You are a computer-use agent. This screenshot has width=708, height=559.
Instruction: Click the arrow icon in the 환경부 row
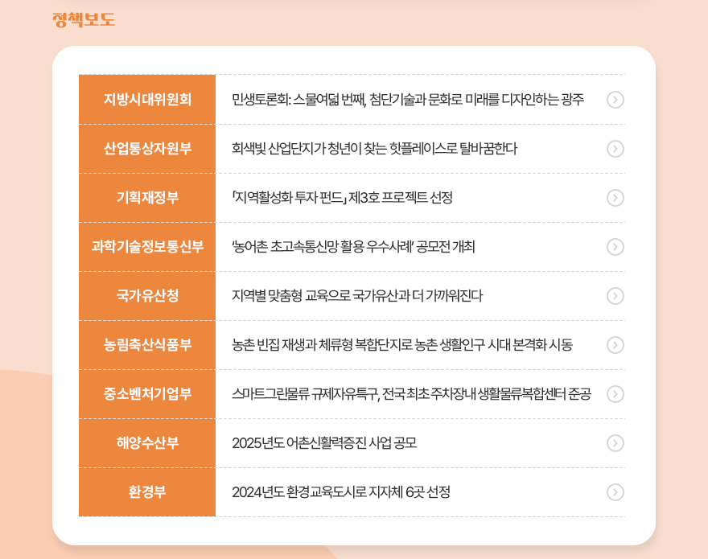coord(615,492)
